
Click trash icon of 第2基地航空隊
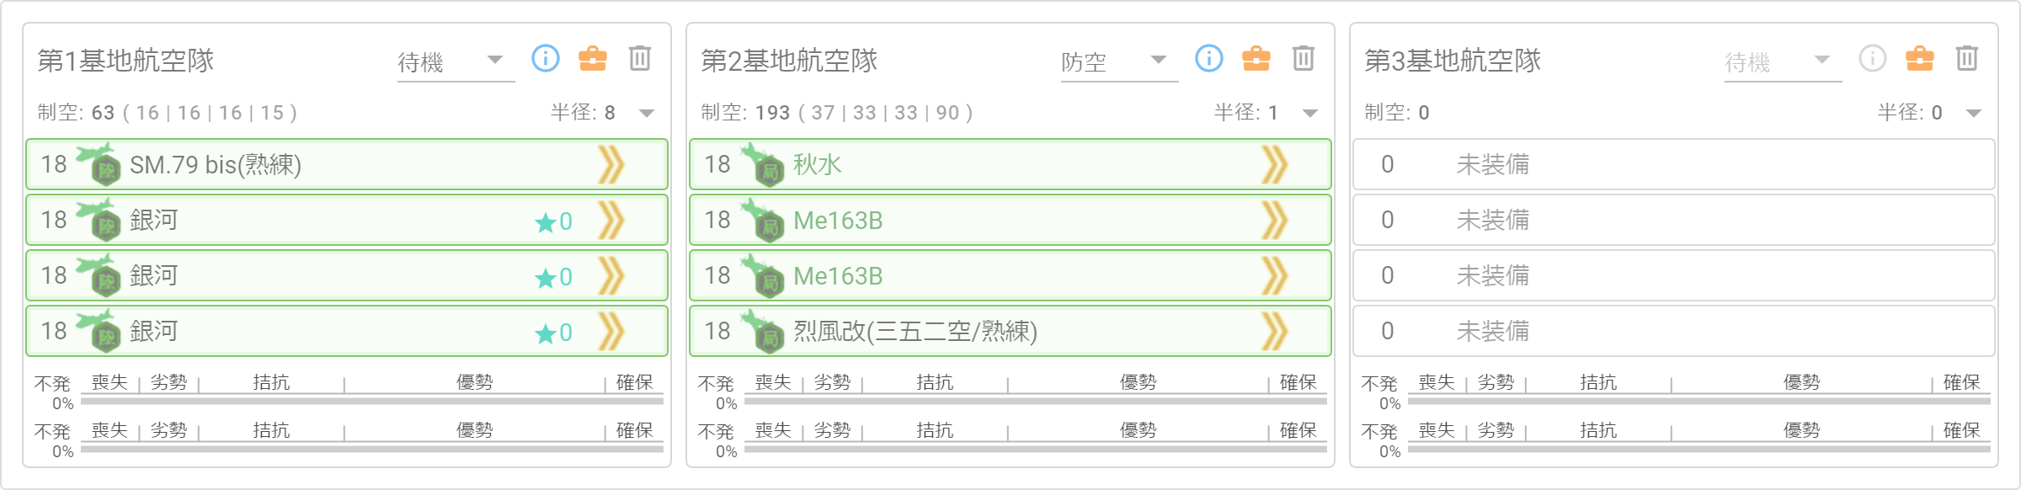1304,58
